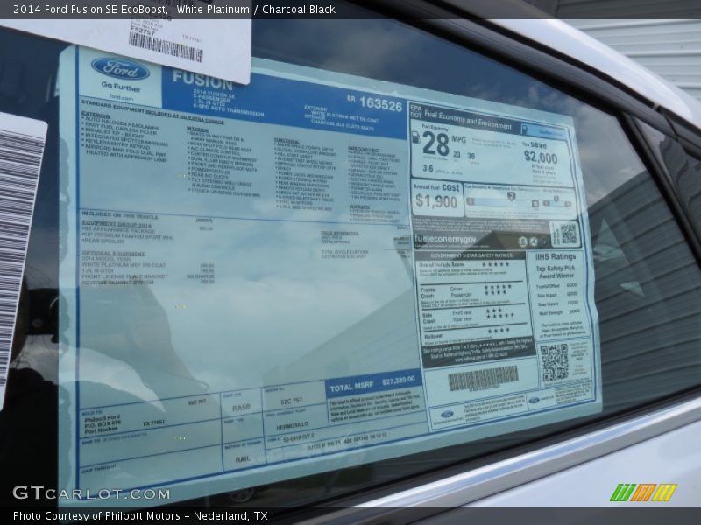This screenshot has height=525, width=701.
Task: Click the round agency seals beside fueleconomy.gov
Action: click(534, 241)
